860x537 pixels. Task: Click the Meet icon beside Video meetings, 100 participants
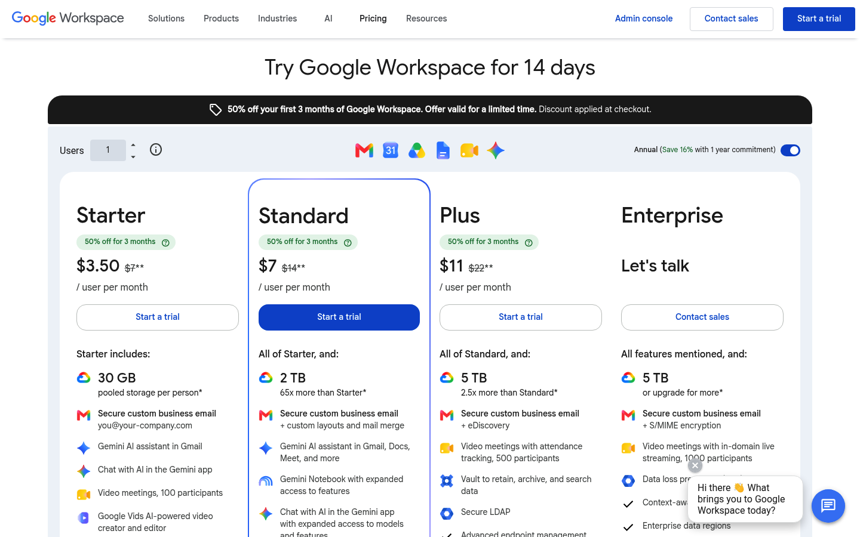point(84,494)
